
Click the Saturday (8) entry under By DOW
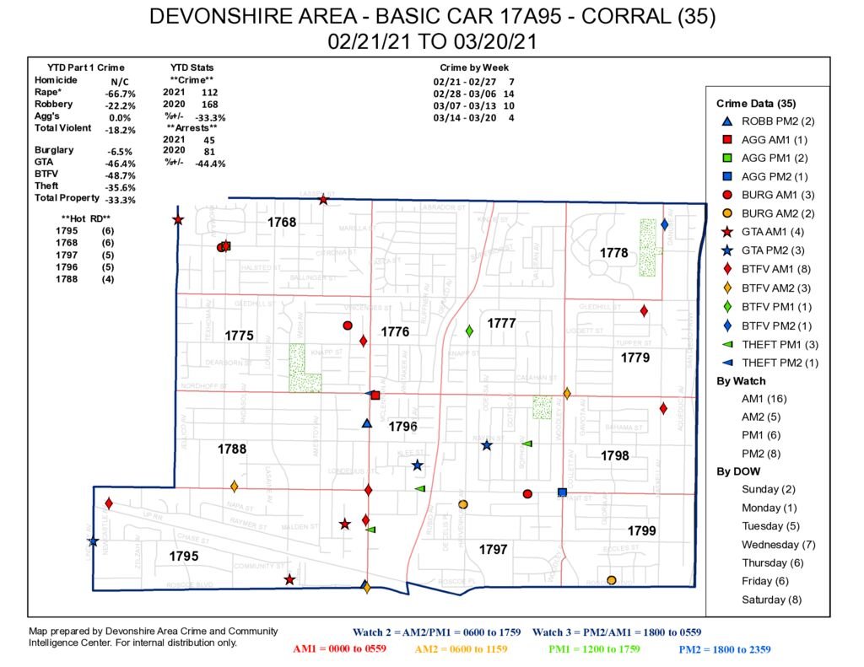click(x=771, y=600)
